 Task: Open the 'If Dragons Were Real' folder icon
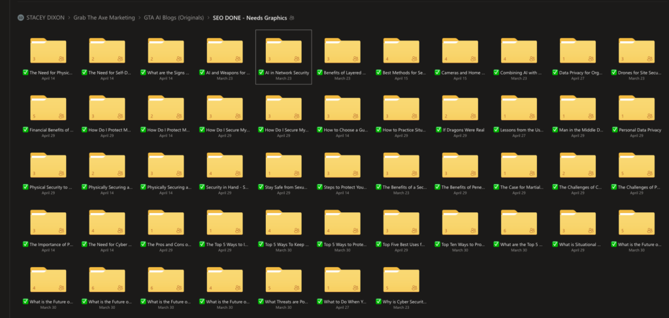tap(461, 108)
